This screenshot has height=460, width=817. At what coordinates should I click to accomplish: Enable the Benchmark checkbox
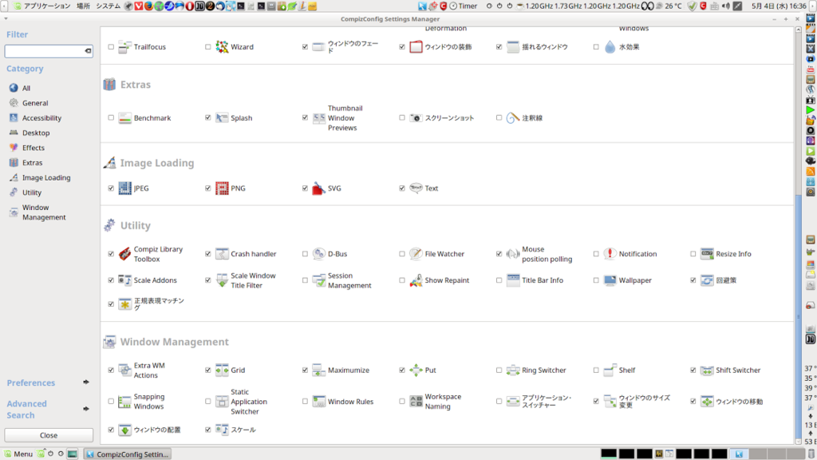pos(111,118)
